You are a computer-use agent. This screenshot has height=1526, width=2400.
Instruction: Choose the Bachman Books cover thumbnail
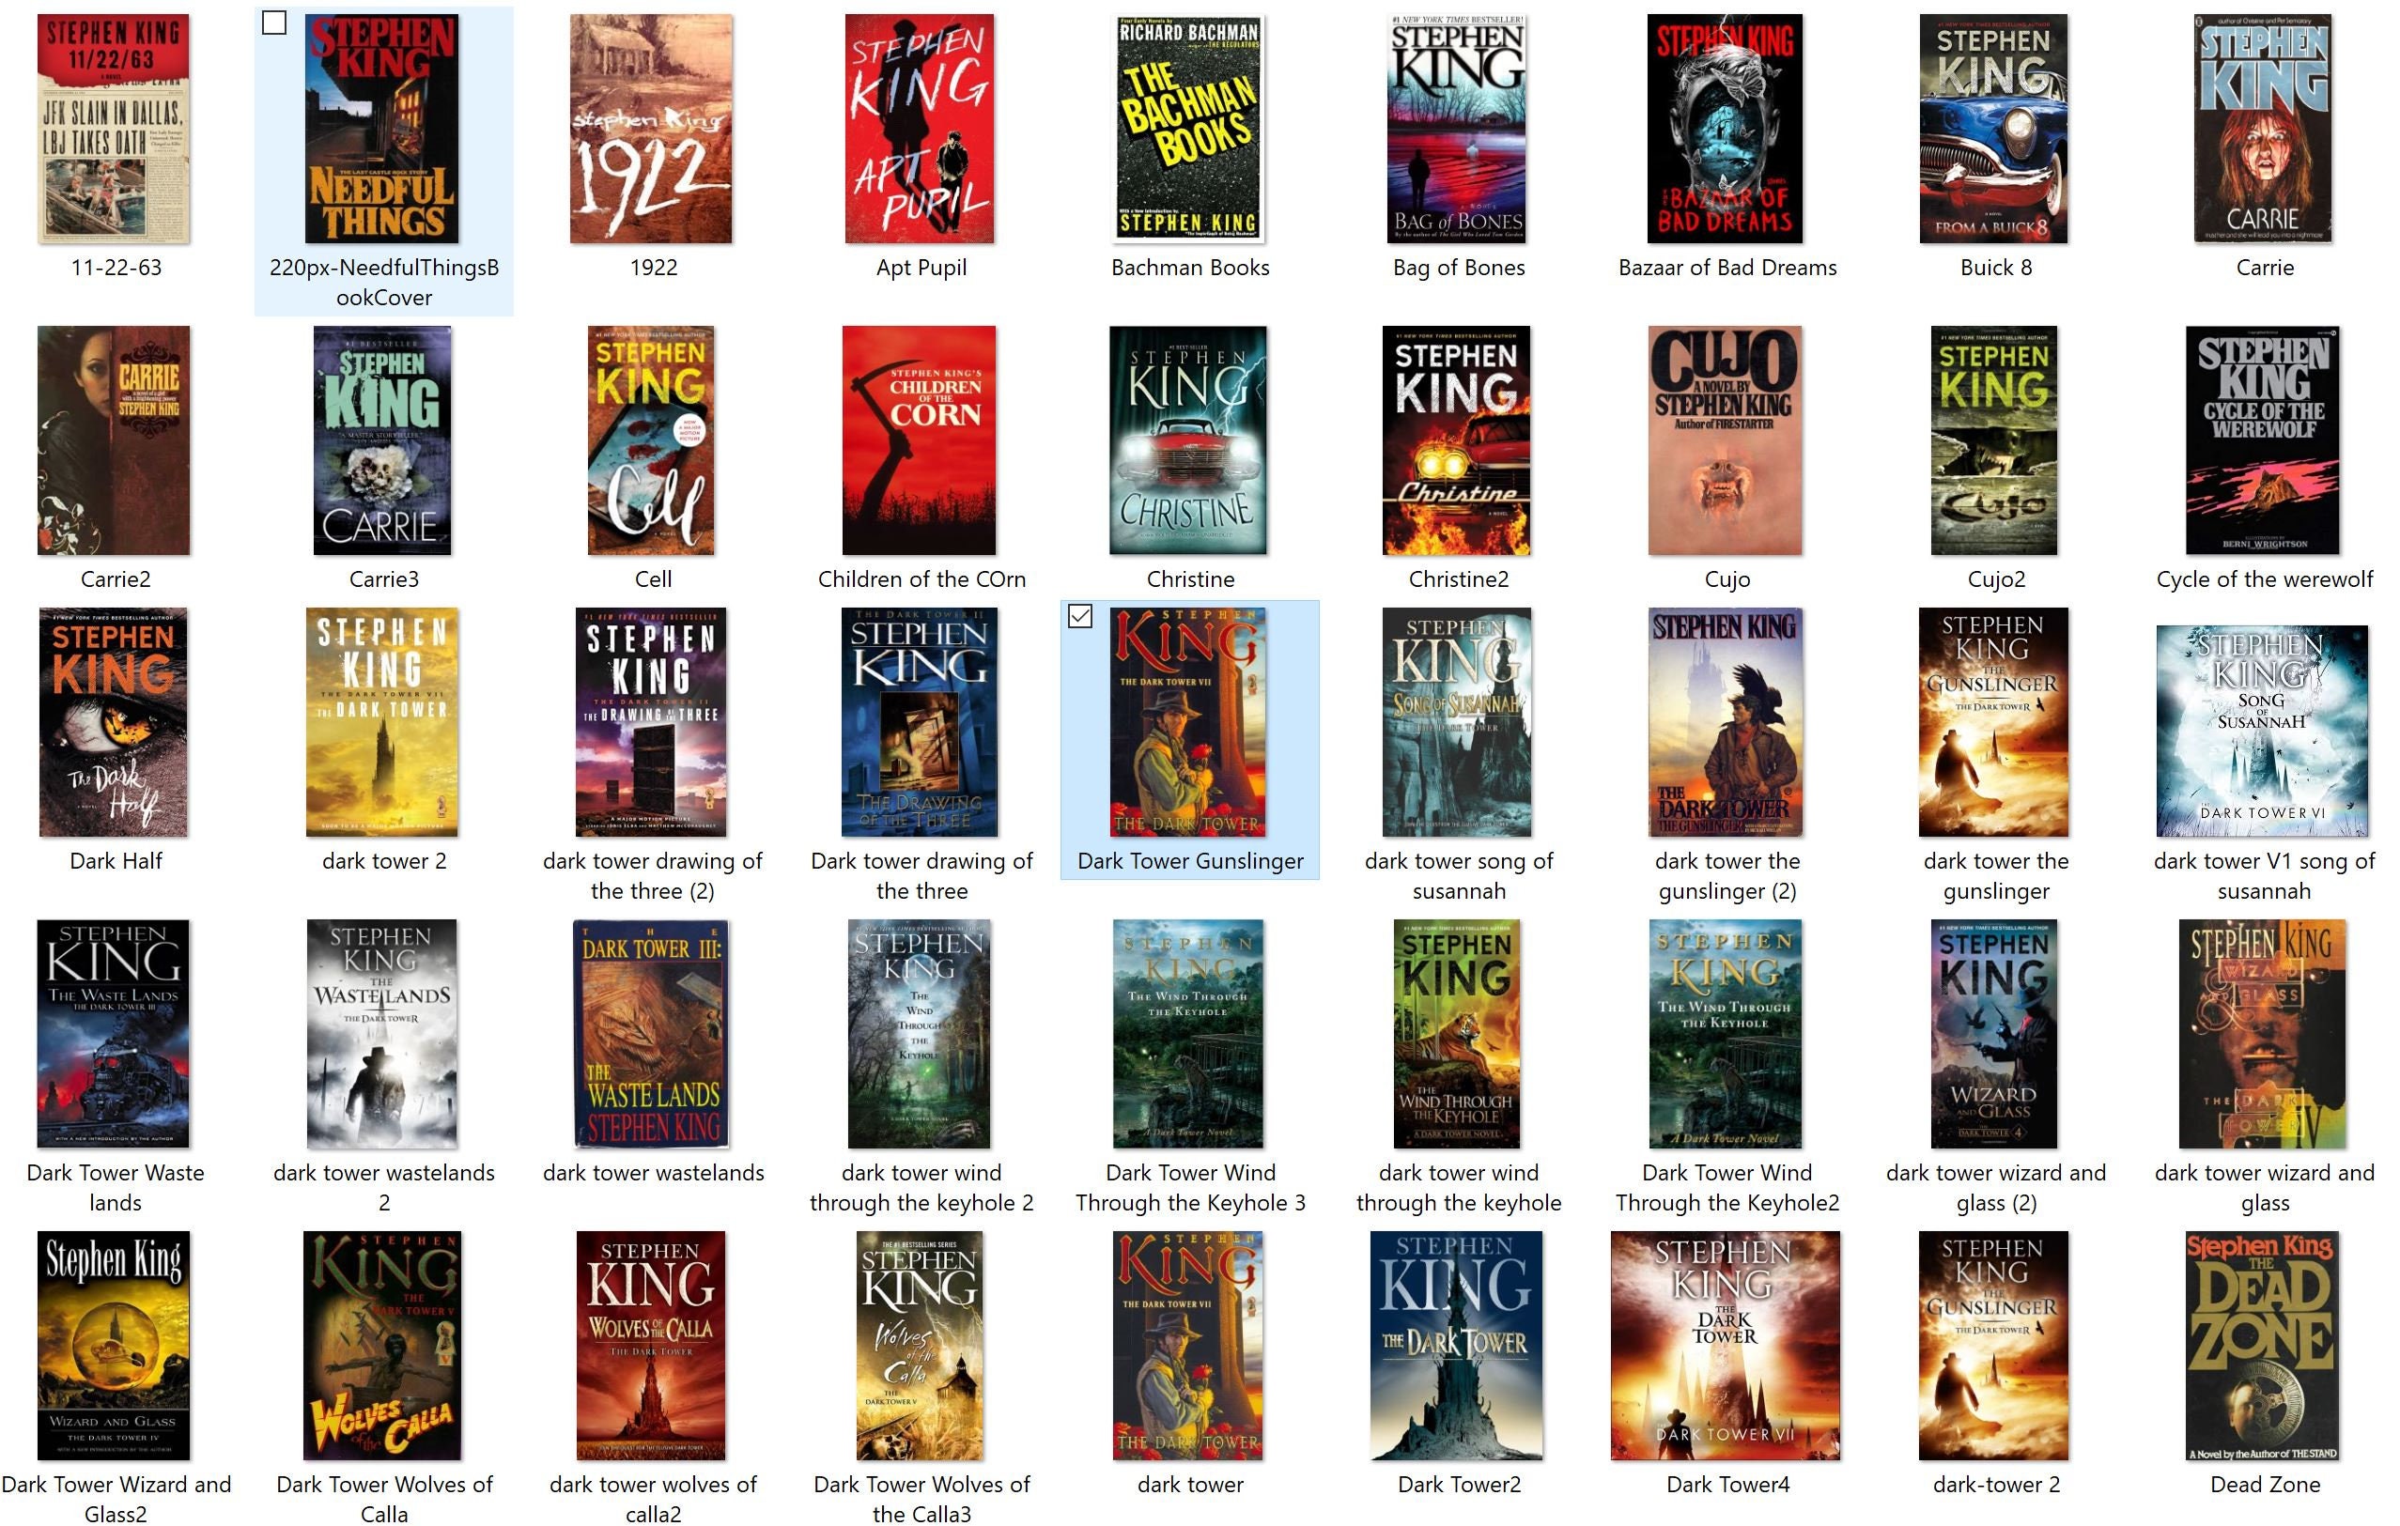(x=1189, y=129)
